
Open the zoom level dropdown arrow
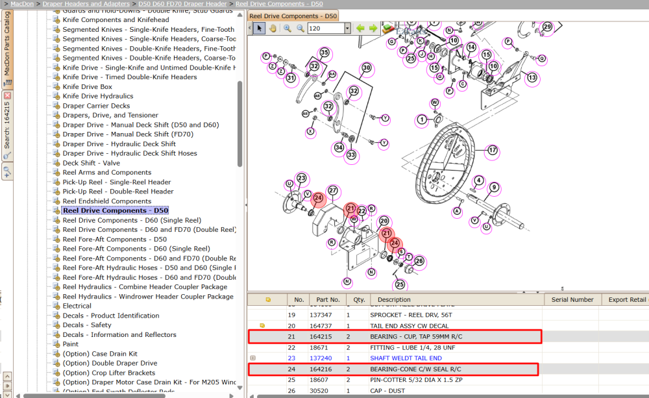(347, 28)
